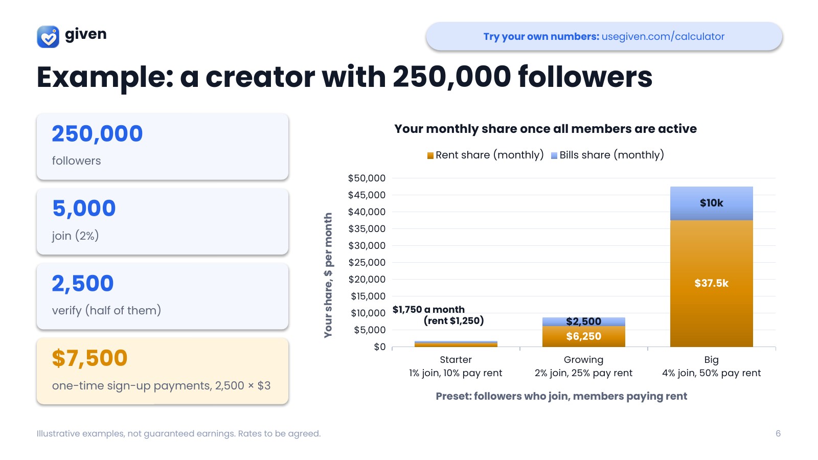The height and width of the screenshot is (460, 818).
Task: Click the $37.5k rent segment of Big bar
Action: pos(711,284)
